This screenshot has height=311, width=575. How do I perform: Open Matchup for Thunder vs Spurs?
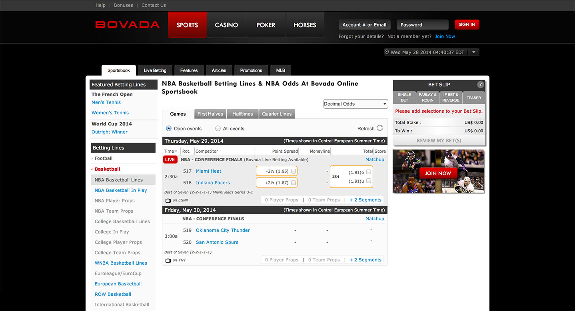375,219
